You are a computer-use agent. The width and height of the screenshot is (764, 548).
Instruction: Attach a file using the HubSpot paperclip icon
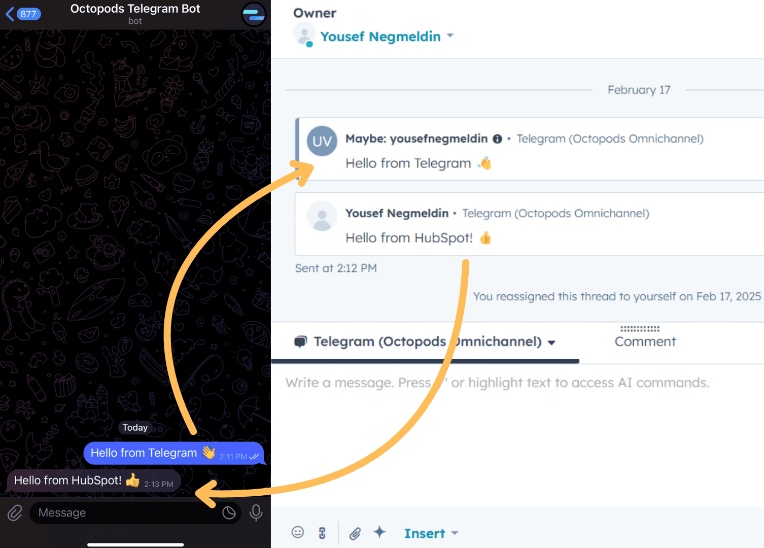(x=355, y=533)
